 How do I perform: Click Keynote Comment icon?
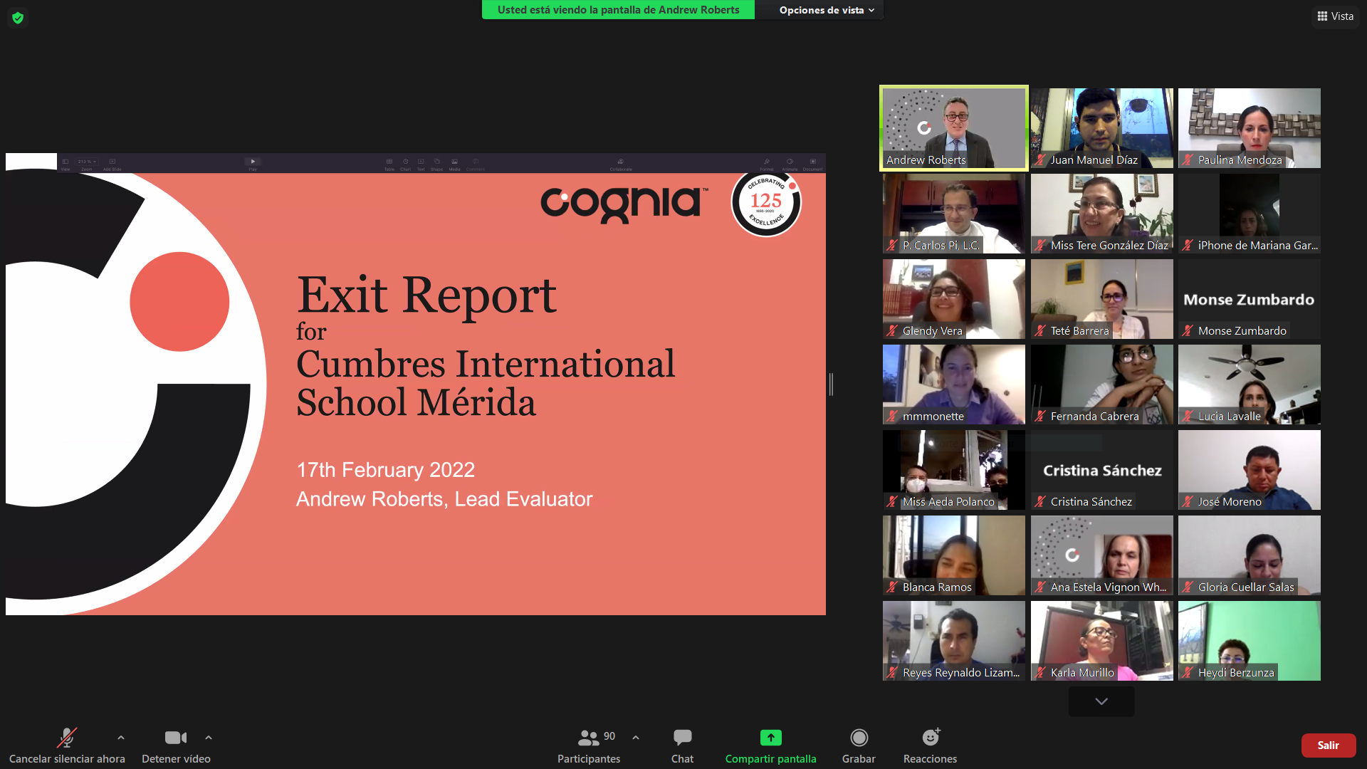476,162
